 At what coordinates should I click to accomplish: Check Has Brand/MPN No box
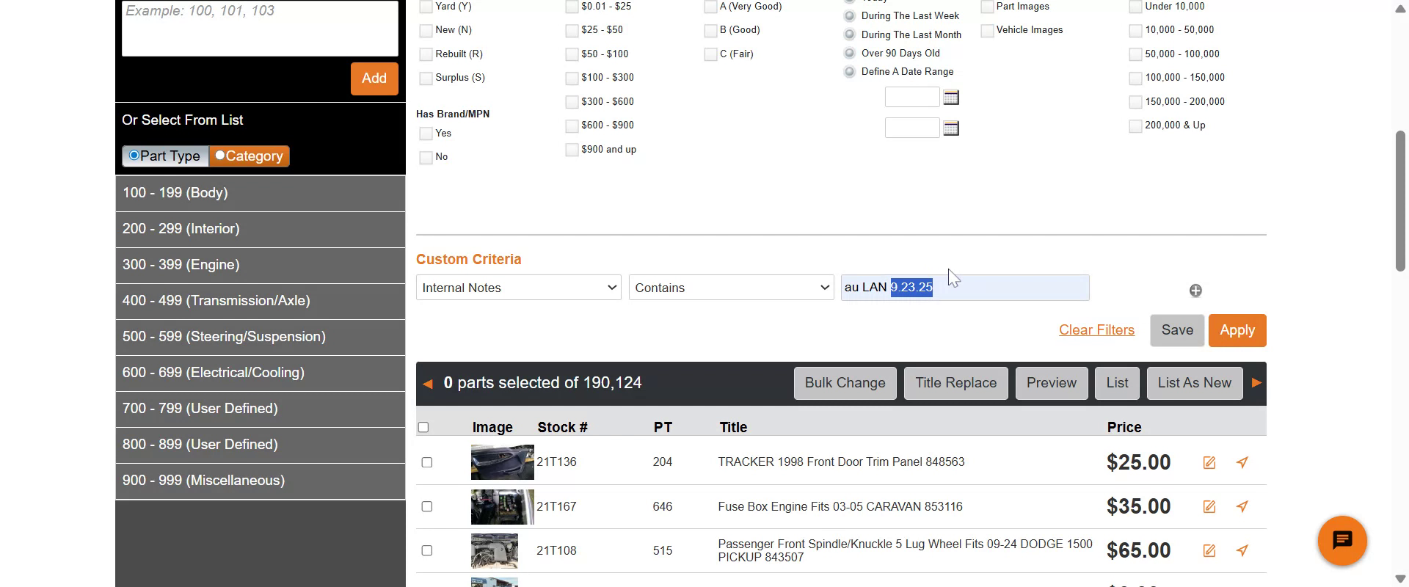426,157
